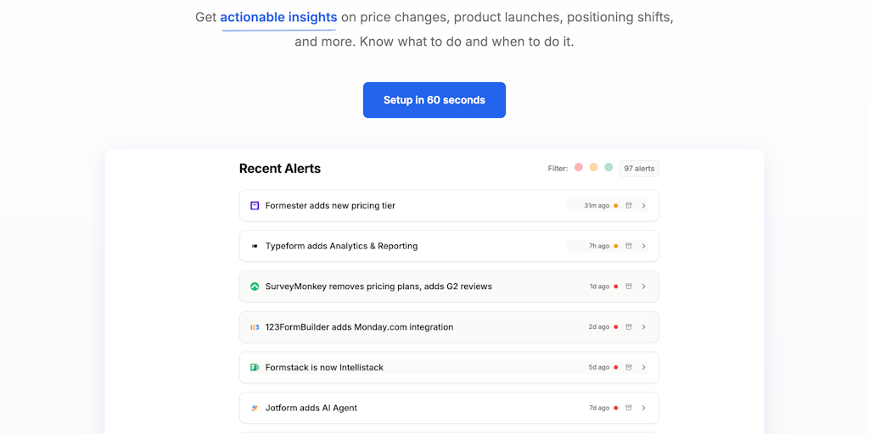Open the 123FormBuilder adds Monday.com integration alert
Image resolution: width=869 pixels, height=434 pixels.
[359, 327]
